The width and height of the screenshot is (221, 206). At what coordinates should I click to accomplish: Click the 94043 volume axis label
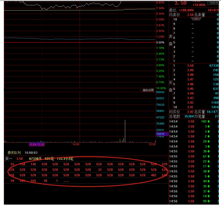[x=160, y=92]
